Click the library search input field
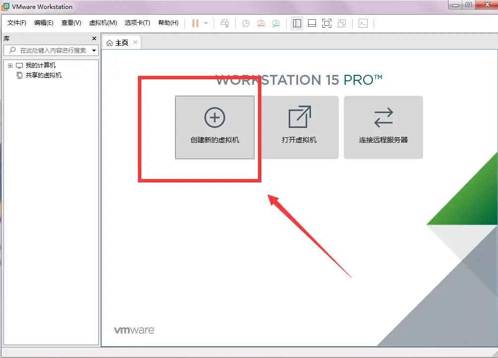The image size is (498, 358). pyautogui.click(x=51, y=50)
